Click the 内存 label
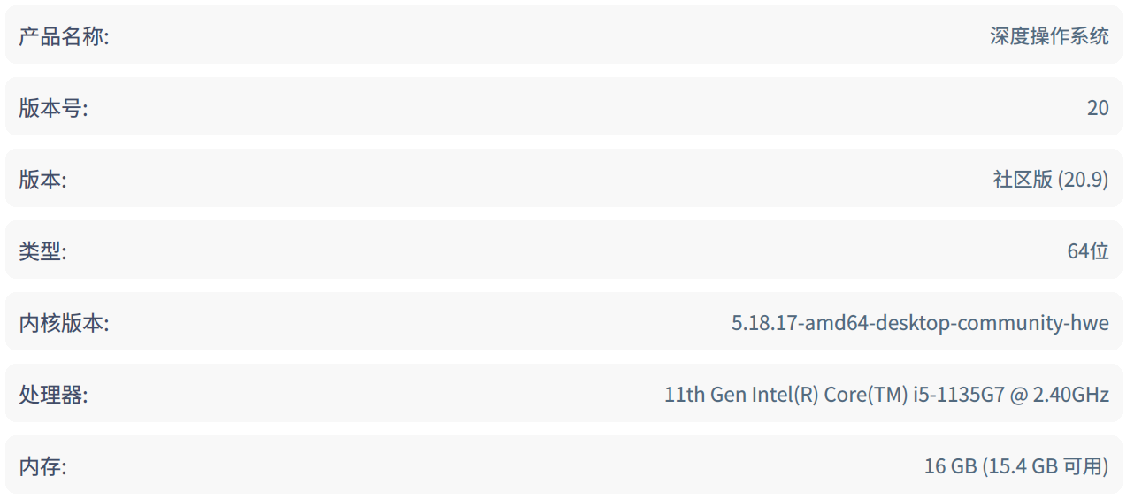The height and width of the screenshot is (500, 1134). point(42,466)
